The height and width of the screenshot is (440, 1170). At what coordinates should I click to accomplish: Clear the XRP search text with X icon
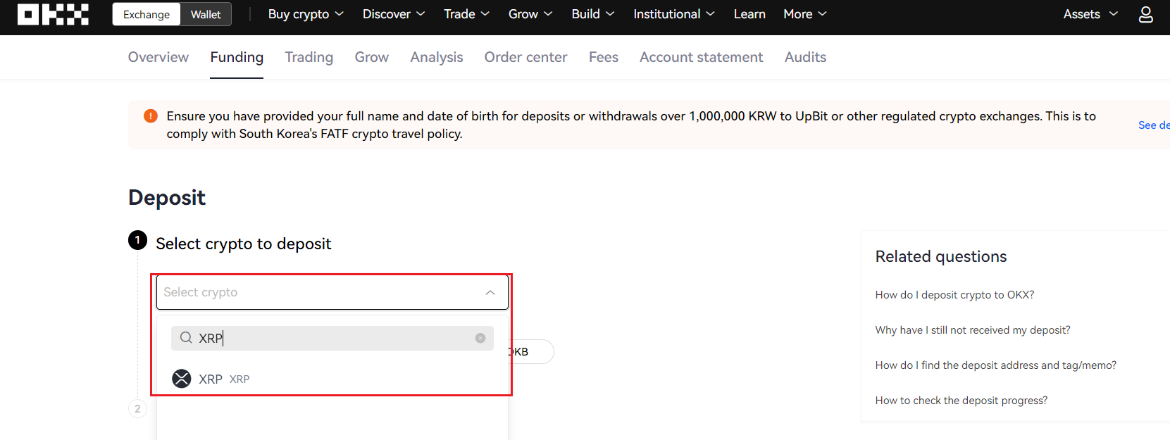(x=480, y=338)
